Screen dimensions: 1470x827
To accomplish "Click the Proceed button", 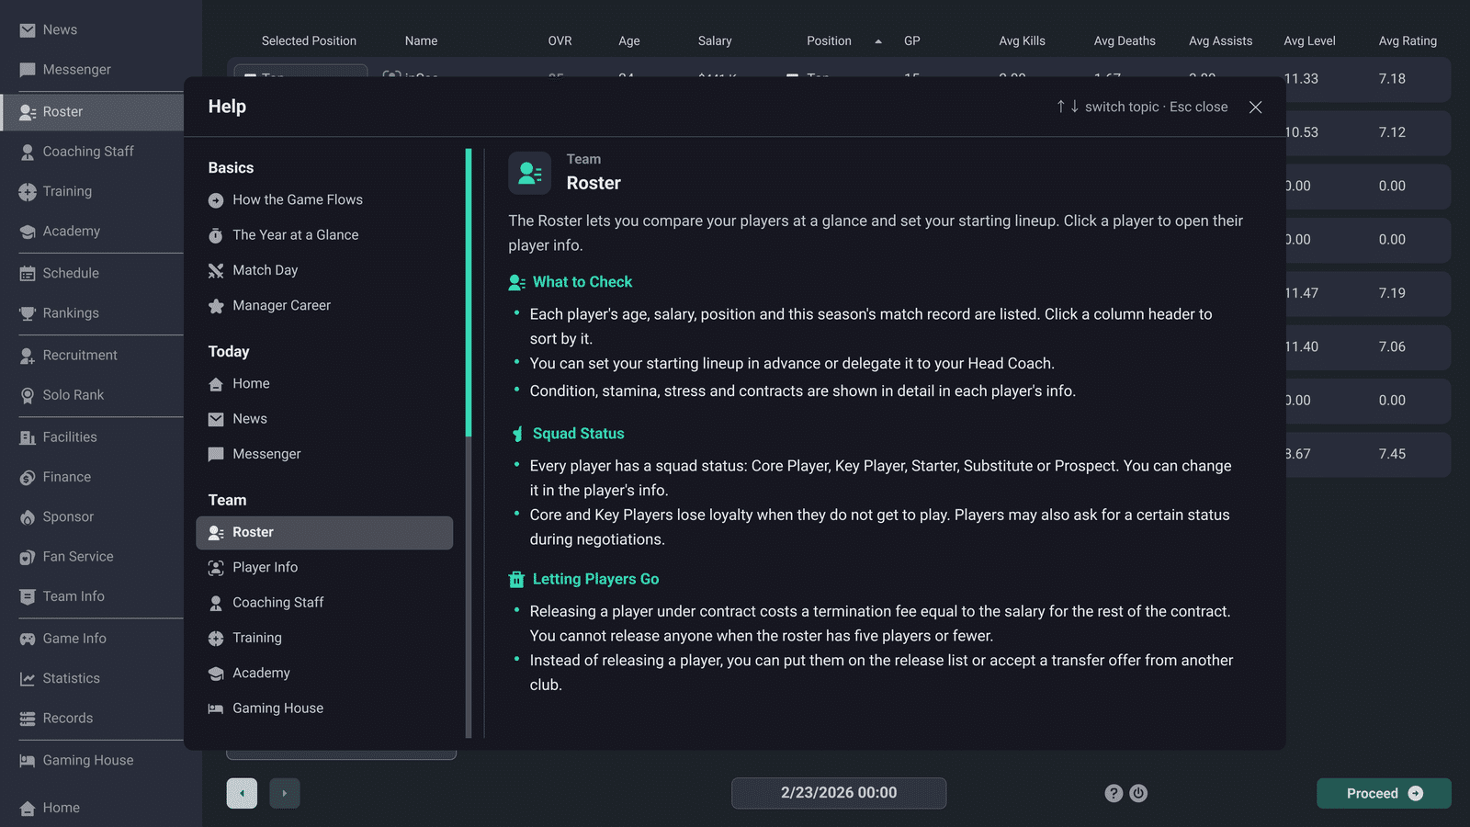I will [1384, 793].
